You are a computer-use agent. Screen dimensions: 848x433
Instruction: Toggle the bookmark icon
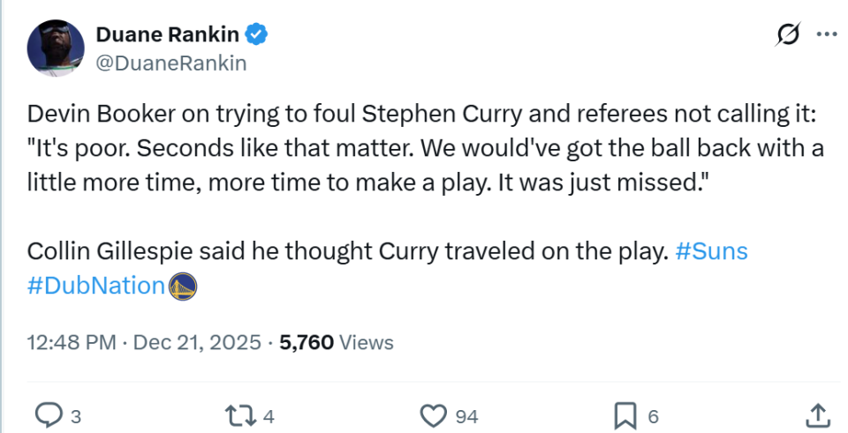pyautogui.click(x=625, y=414)
